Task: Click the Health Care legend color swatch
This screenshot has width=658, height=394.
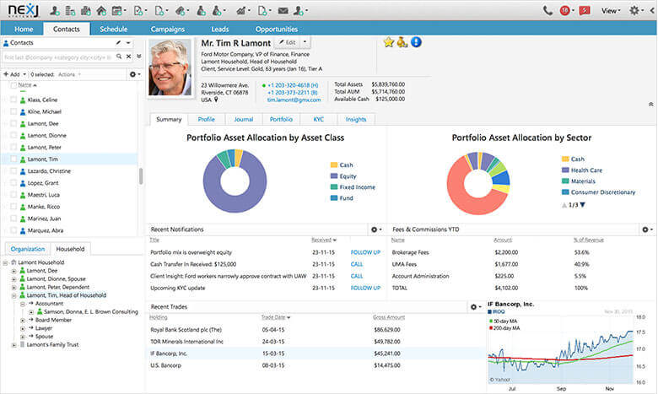Action: click(565, 170)
